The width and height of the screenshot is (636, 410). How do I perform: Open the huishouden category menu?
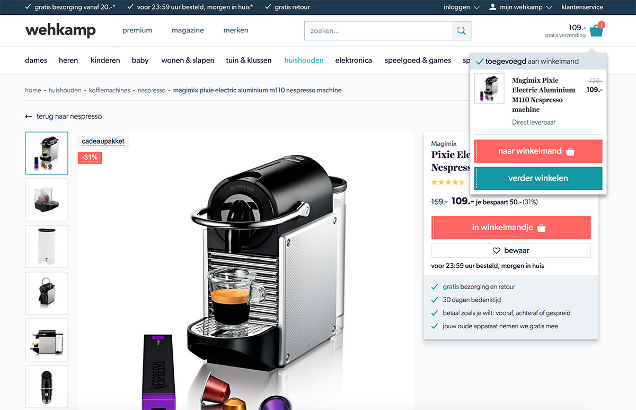pyautogui.click(x=304, y=60)
